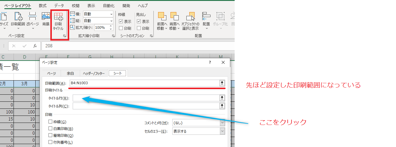The image size is (396, 147).
Task: Click the タイトル列 range selector icon
Action: point(222,106)
